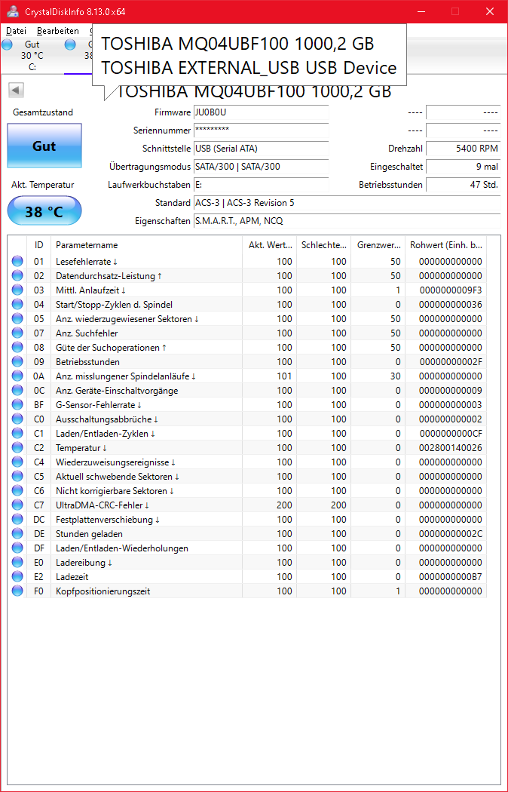This screenshot has width=508, height=792.
Task: Click status icon for Güte der Suchoperationen
Action: [17, 348]
